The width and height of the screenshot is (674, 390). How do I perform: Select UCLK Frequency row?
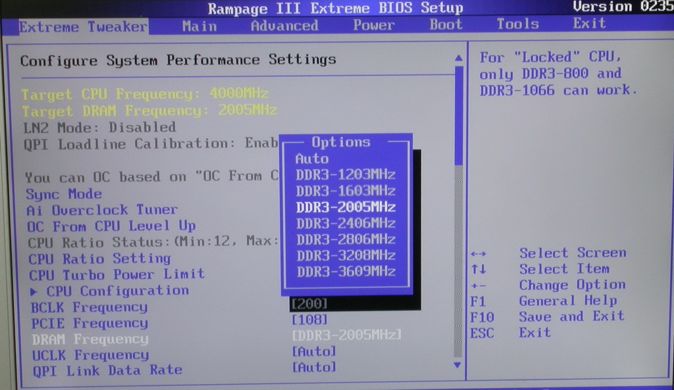(x=91, y=356)
